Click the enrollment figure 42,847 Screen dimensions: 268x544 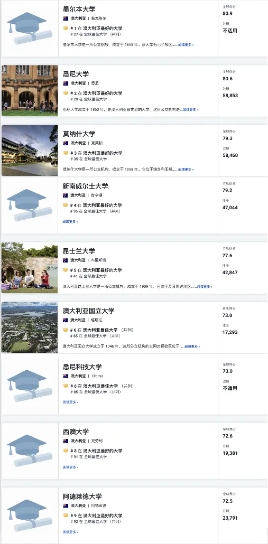(x=230, y=273)
